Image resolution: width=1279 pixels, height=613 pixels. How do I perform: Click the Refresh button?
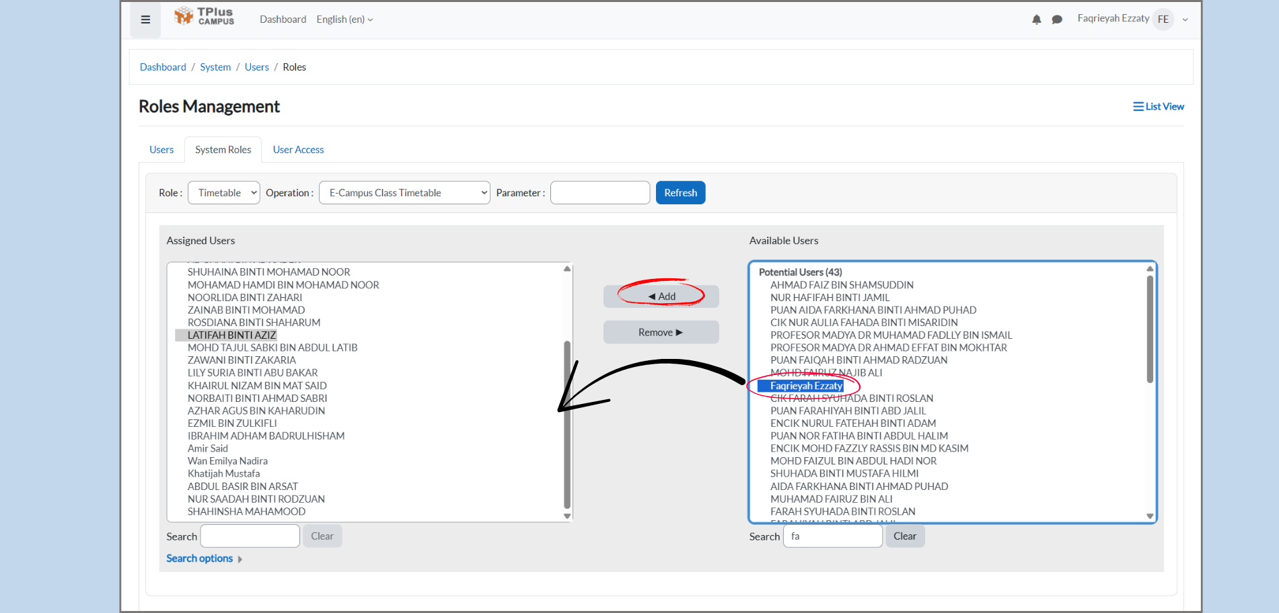(680, 193)
